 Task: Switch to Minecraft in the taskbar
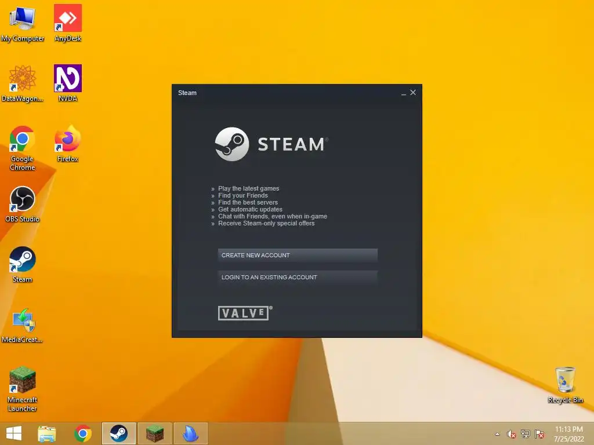155,433
